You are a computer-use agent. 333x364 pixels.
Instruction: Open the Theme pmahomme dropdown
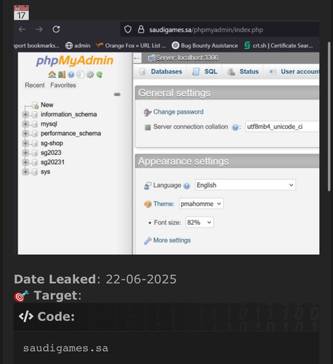tap(201, 204)
